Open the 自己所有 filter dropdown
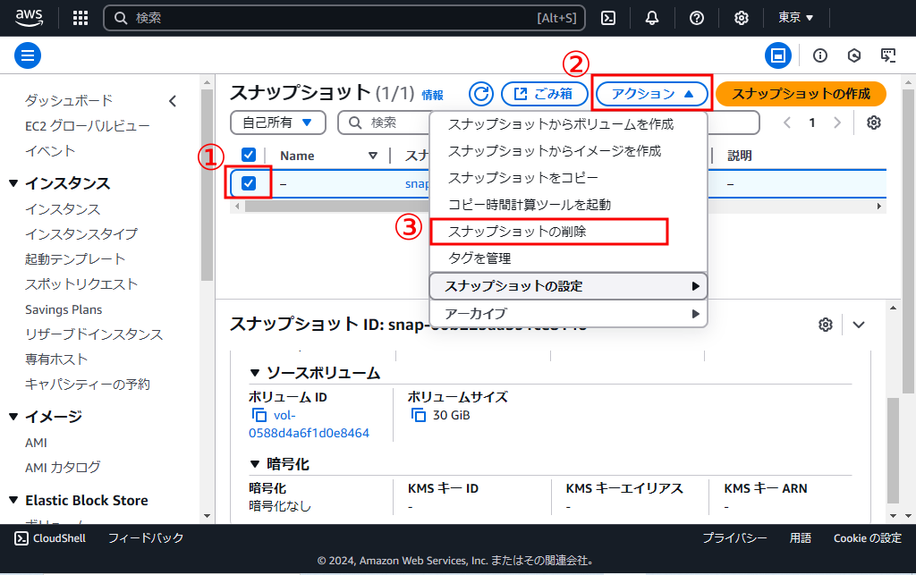The width and height of the screenshot is (916, 575). 278,123
